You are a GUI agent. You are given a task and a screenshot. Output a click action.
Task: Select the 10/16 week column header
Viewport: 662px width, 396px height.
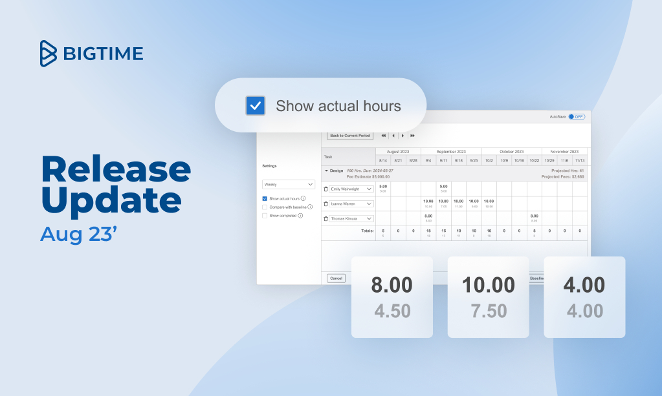pyautogui.click(x=519, y=160)
